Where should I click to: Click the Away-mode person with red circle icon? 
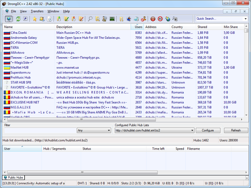(144, 19)
